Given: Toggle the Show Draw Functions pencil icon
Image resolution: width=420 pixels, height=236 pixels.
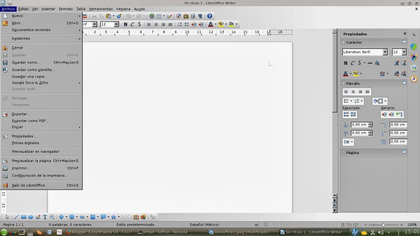Looking at the screenshot, I should point(169,16).
